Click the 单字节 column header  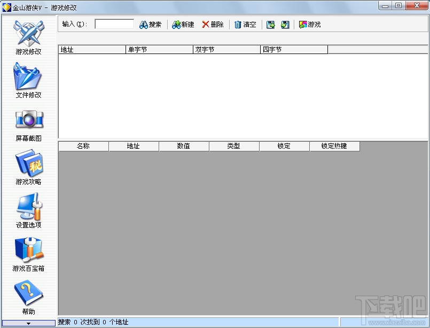pos(159,50)
